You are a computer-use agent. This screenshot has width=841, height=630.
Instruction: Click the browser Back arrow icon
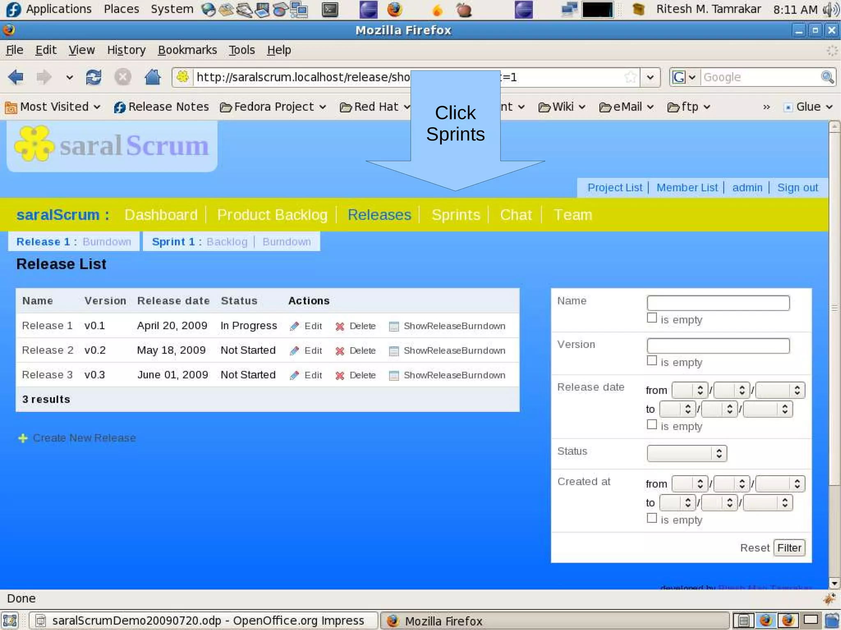16,77
